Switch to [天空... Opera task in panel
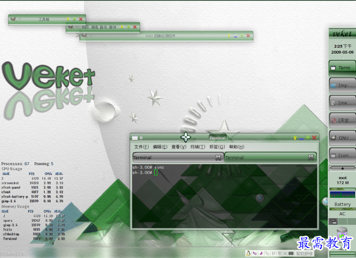Image resolution: width=356 pixels, height=258 pixels. pos(342,120)
